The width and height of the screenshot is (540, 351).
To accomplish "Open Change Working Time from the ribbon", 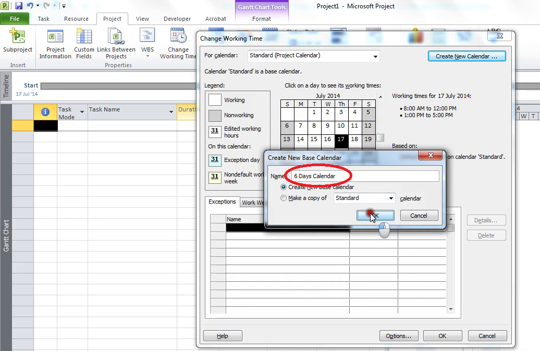I will point(177,44).
